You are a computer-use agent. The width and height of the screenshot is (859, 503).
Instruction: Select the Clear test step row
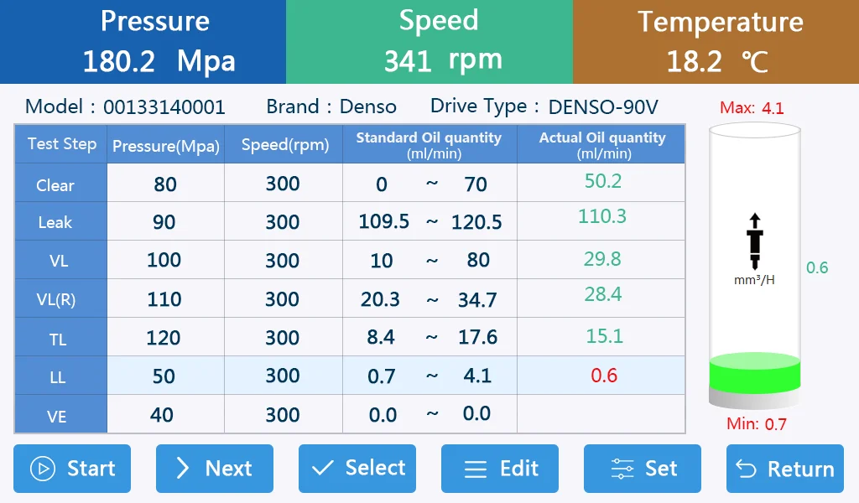tap(350, 184)
